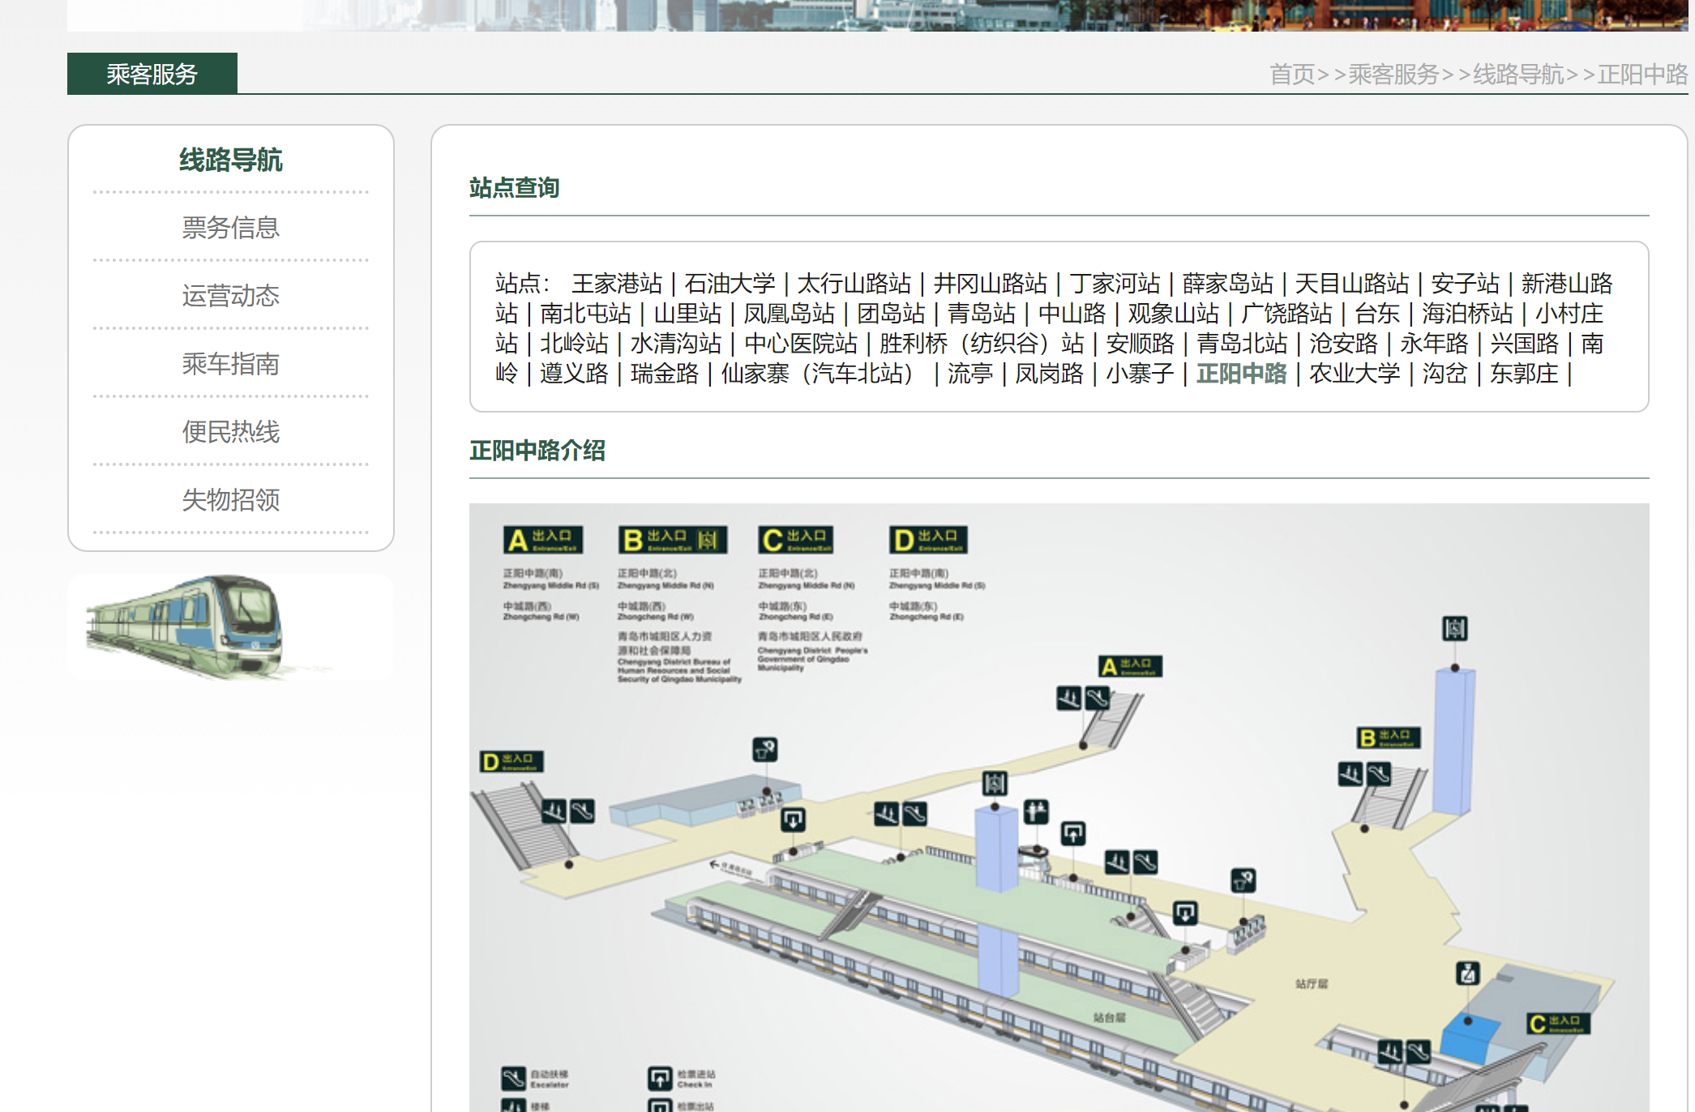Click the D 出入口 legend icon
Viewport: 1695px width, 1112px height.
[929, 540]
